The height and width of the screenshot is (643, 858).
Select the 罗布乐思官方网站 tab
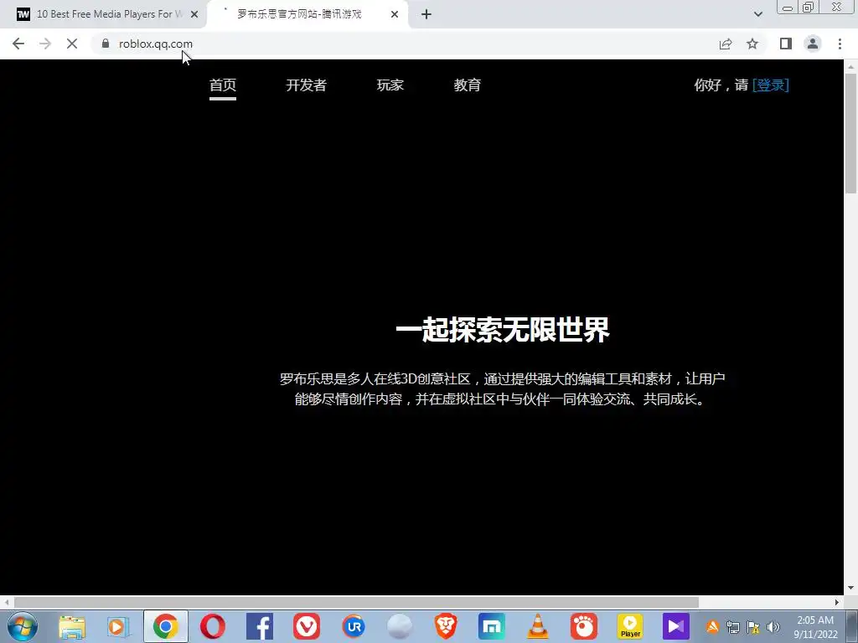click(308, 14)
